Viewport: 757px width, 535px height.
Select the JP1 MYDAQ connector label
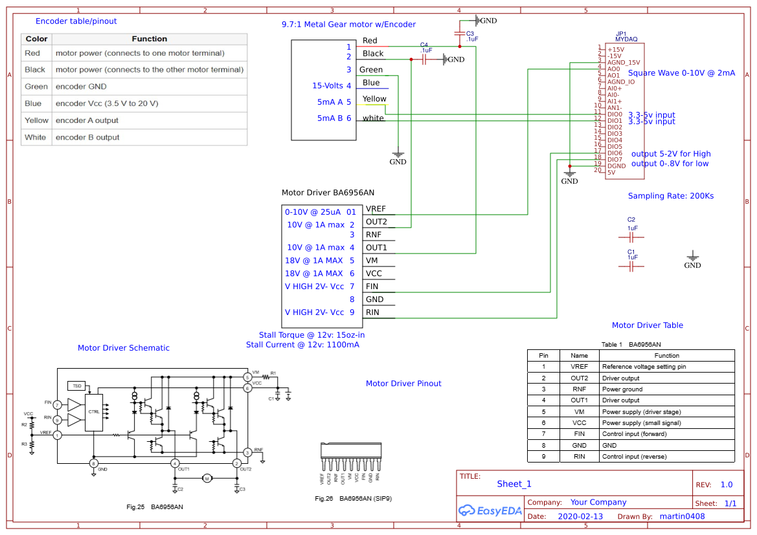626,36
